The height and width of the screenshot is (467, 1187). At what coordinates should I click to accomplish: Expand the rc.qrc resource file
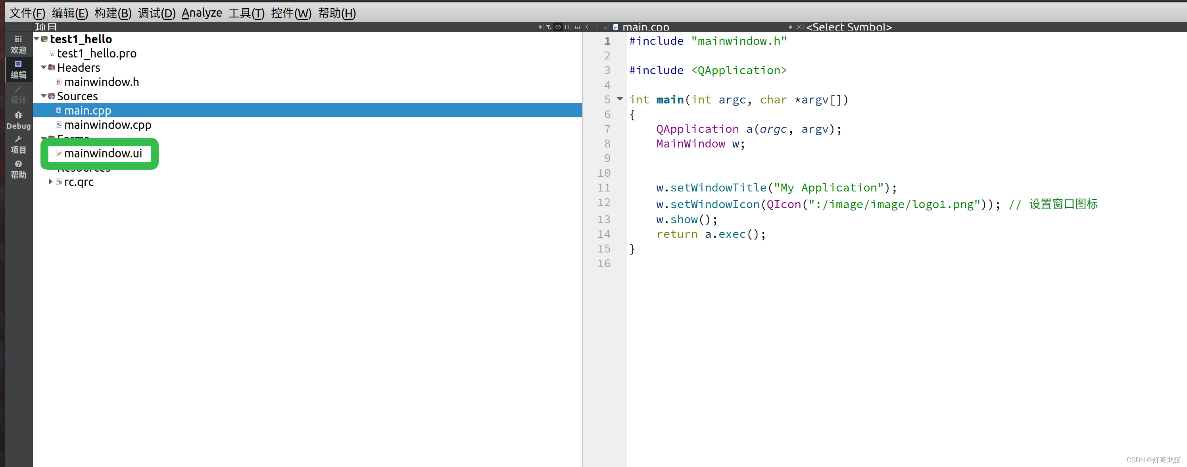click(51, 182)
